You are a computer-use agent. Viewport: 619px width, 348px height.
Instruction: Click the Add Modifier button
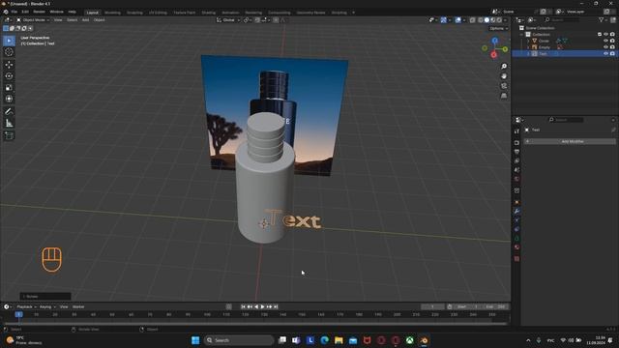pyautogui.click(x=570, y=141)
